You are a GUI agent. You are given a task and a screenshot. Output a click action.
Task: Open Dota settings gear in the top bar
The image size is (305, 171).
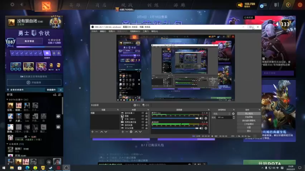(x=12, y=5)
